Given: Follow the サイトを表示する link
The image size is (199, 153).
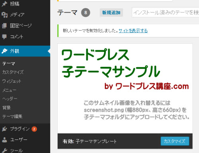Looking at the screenshot, I should [133, 31].
